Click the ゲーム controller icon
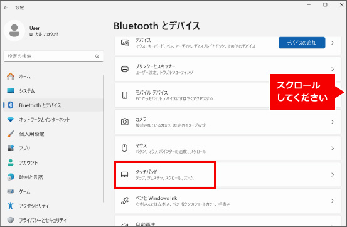 click(x=11, y=191)
